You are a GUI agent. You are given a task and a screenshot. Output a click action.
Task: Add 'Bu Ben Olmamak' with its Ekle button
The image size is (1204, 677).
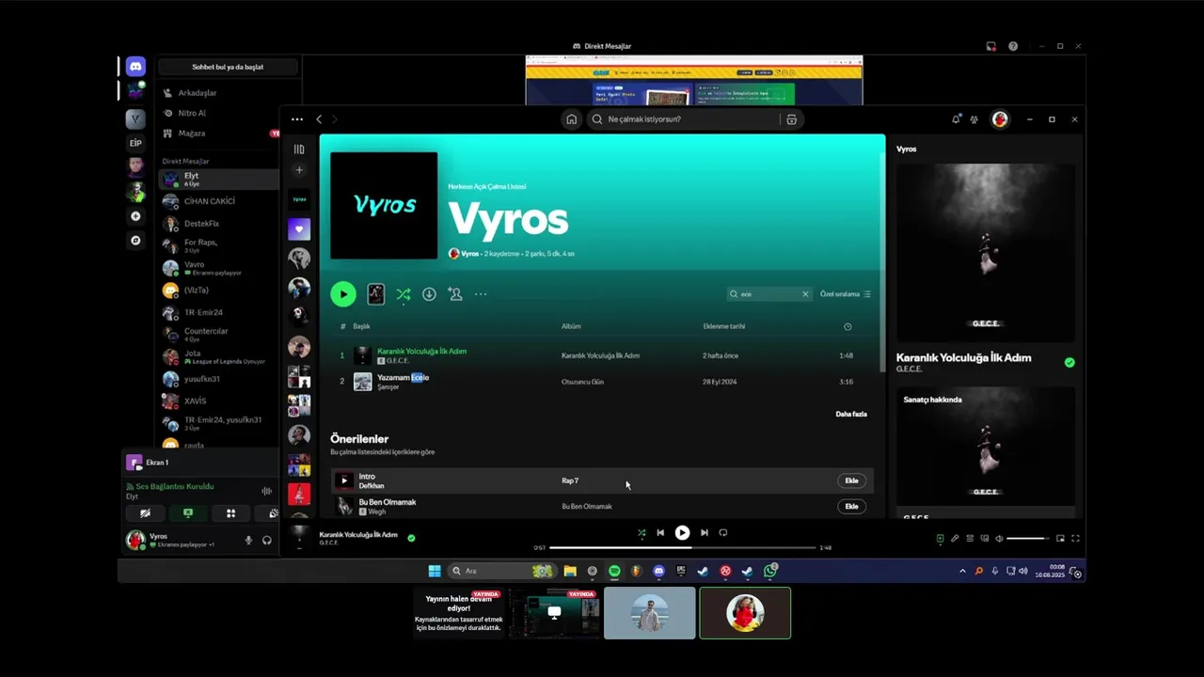click(x=851, y=506)
